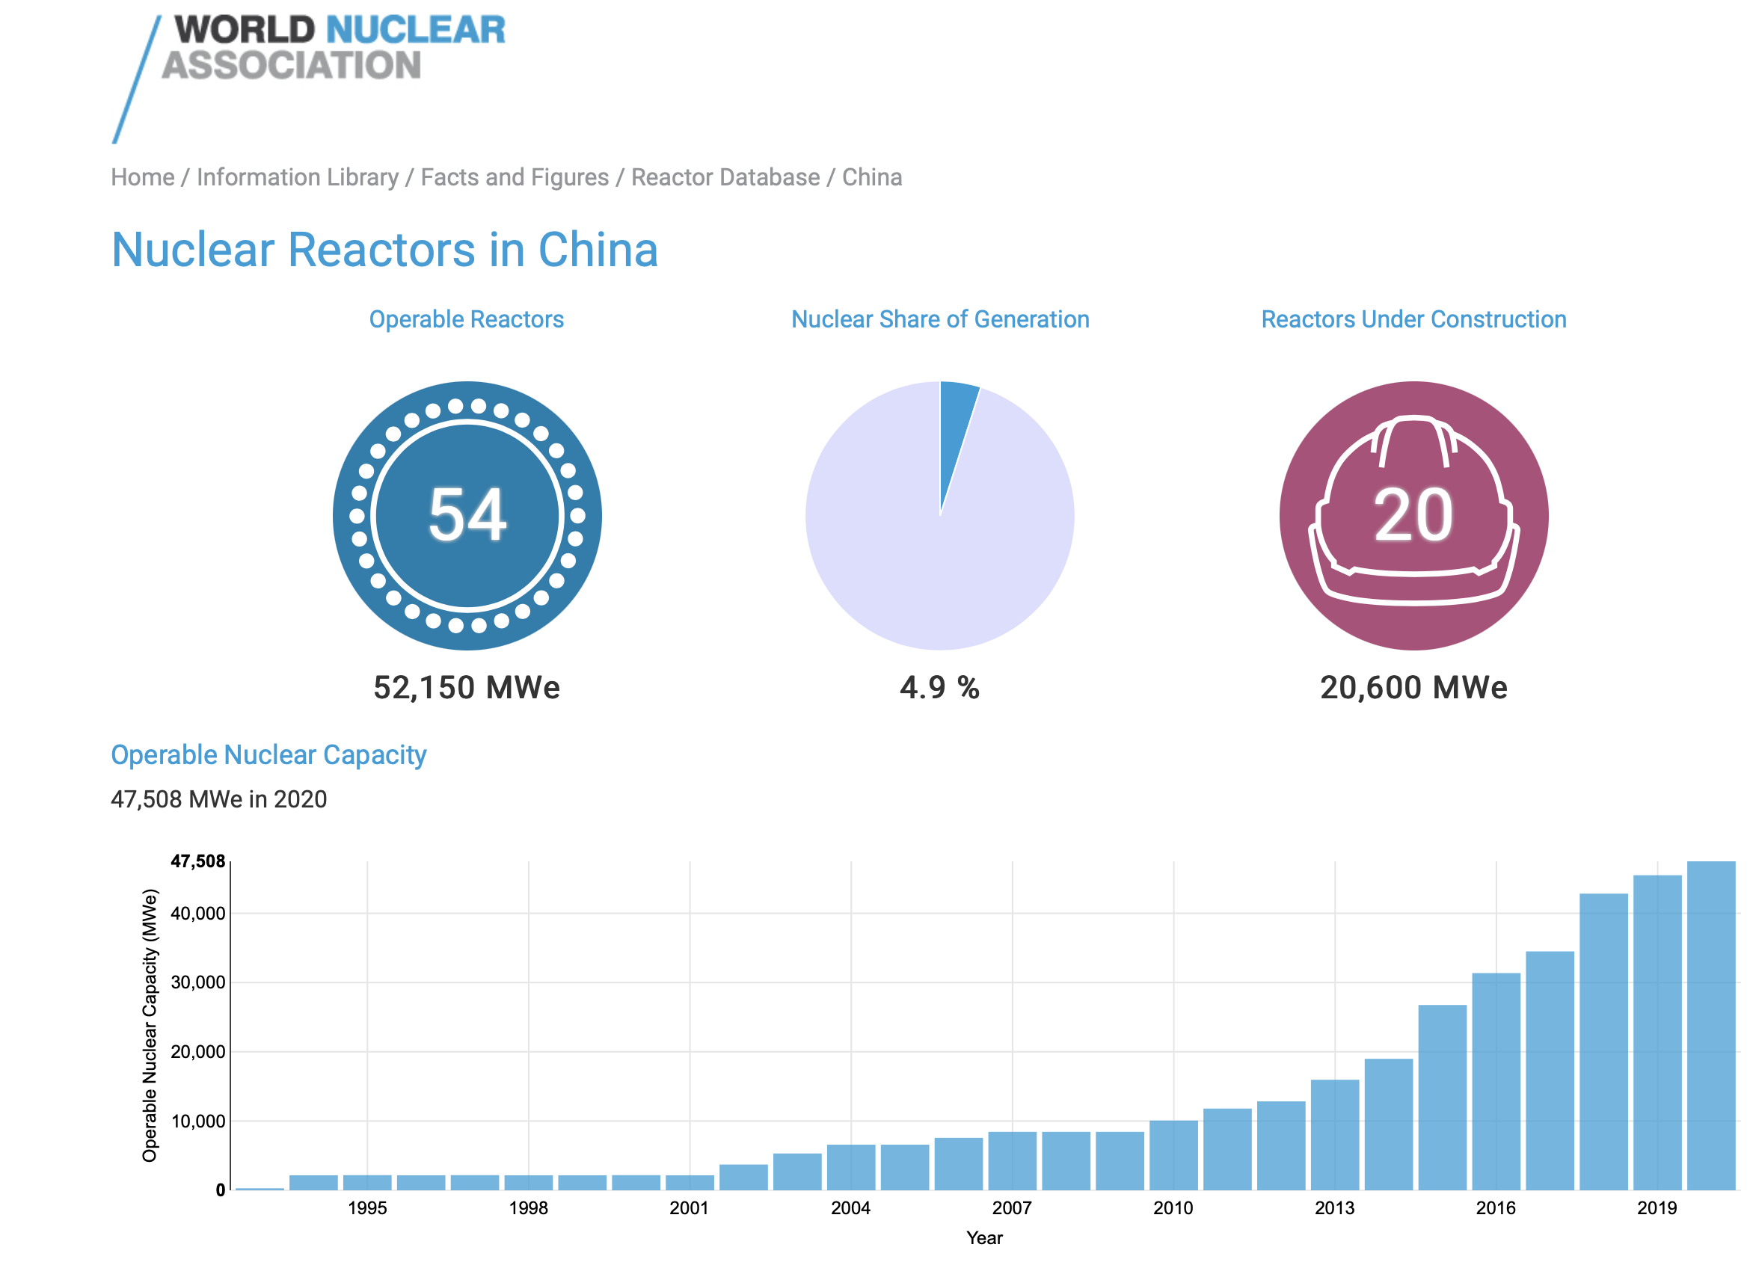Open the Home breadcrumb link
Screen dimensions: 1750x1280
(x=143, y=177)
